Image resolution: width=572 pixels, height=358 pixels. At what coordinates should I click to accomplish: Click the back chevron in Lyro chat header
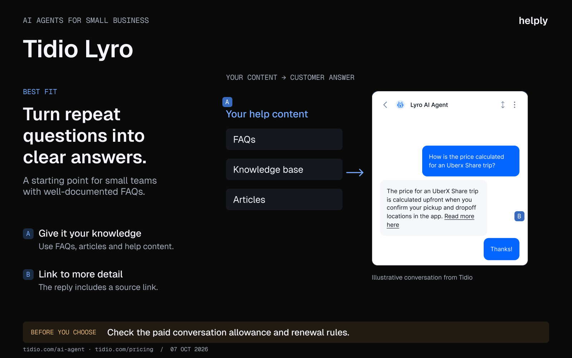[x=385, y=105]
